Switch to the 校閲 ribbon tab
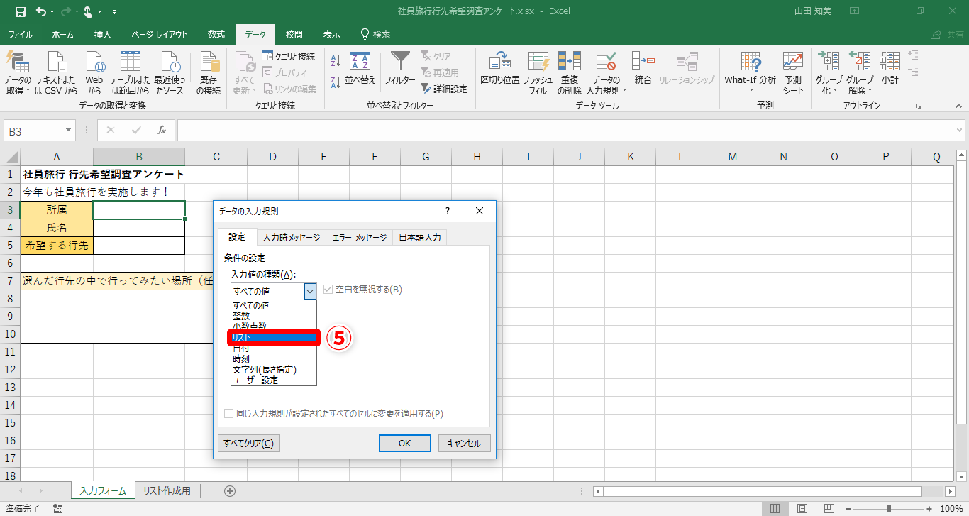Image resolution: width=969 pixels, height=516 pixels. 294,34
